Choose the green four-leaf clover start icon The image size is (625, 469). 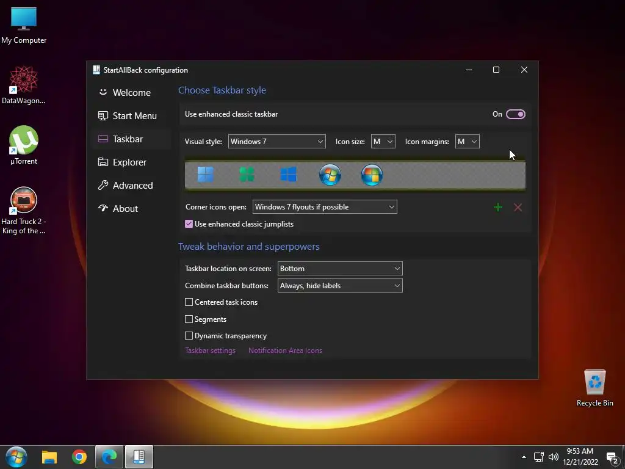point(247,174)
